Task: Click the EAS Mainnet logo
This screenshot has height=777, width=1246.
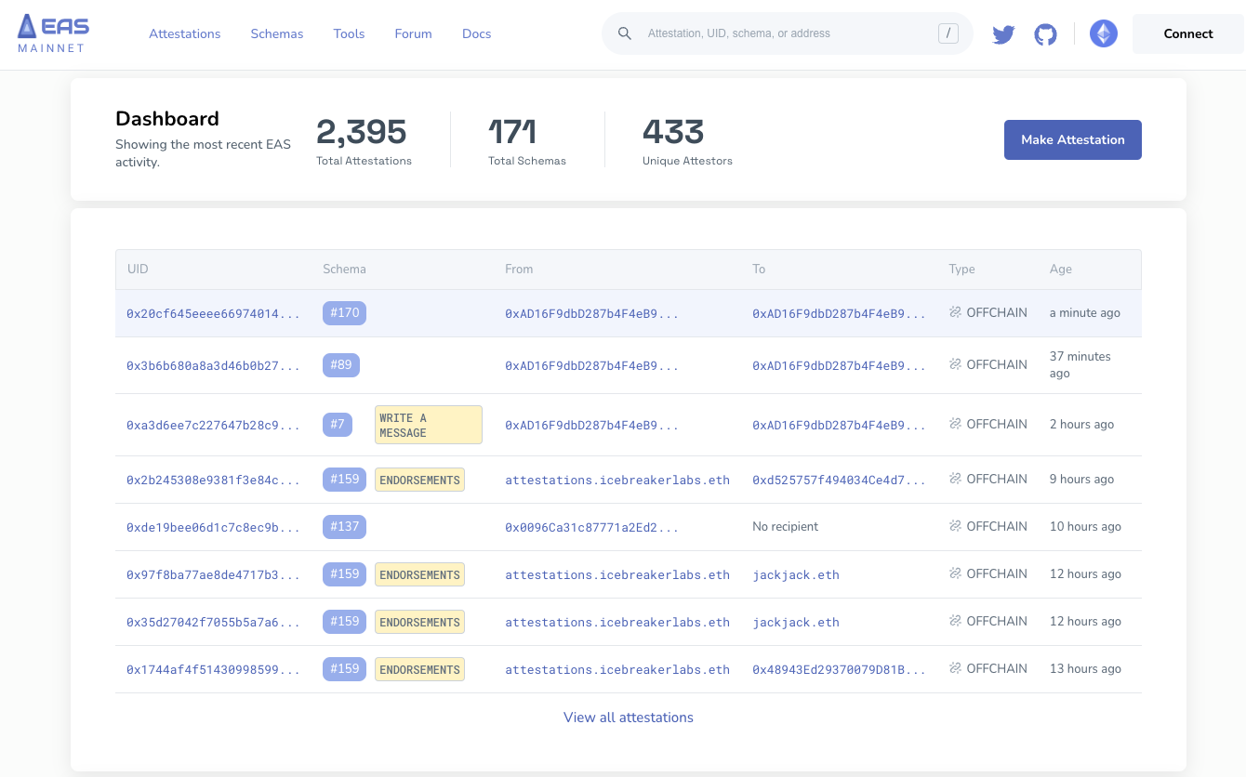Action: [x=52, y=33]
